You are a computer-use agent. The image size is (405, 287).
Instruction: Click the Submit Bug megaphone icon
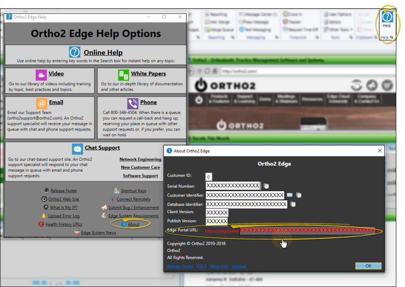pos(104,207)
